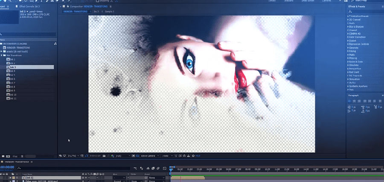Select Ink 5 in the project list

coord(12,75)
